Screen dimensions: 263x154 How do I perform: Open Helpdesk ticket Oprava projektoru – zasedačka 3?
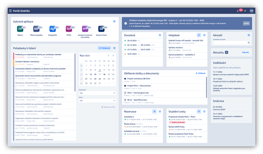[x=187, y=56]
